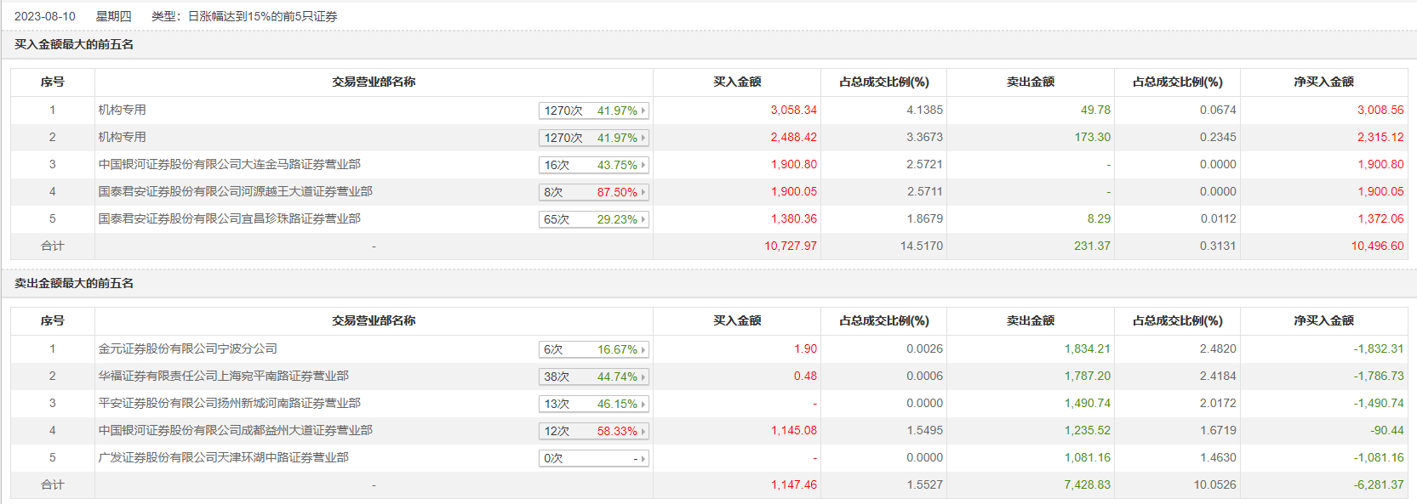This screenshot has height=504, width=1417.
Task: Open 平安证券扬州新城河南路证券营业部
Action: point(229,403)
